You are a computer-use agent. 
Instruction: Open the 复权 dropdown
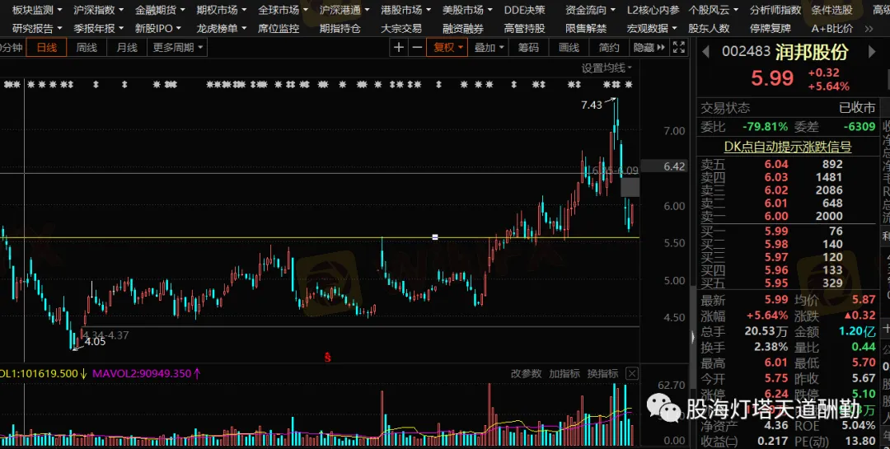tap(449, 48)
